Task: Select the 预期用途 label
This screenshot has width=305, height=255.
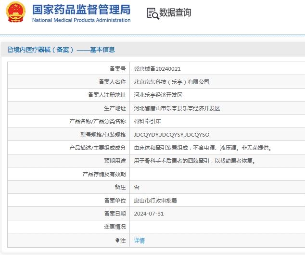Action: click(x=115, y=161)
